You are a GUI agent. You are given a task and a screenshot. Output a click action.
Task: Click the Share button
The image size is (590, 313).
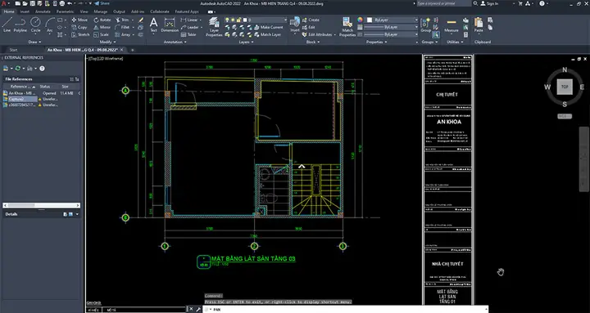click(102, 3)
